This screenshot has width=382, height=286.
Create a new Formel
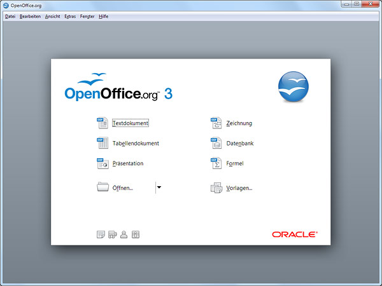[234, 163]
